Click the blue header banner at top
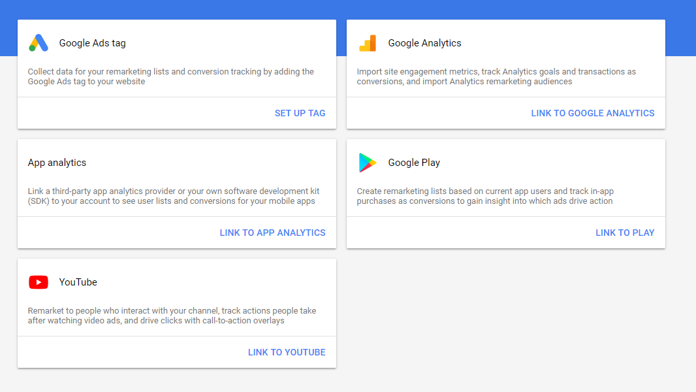This screenshot has height=392, width=696. [348, 8]
